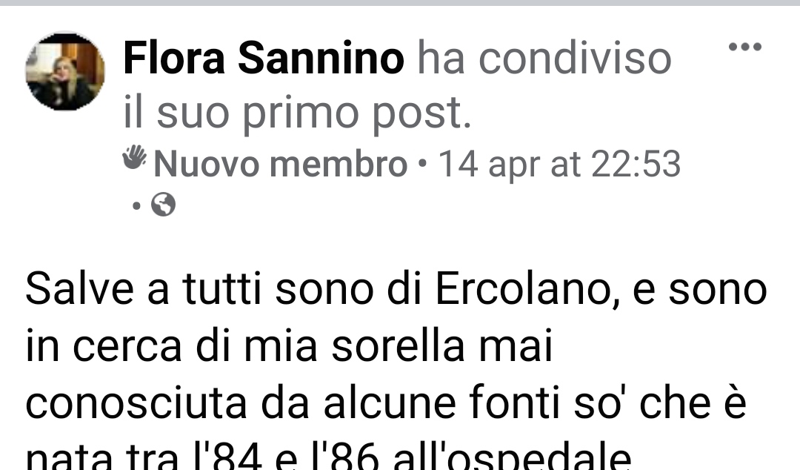Image resolution: width=800 pixels, height=470 pixels.
Task: Click the line 'in cerca di mia sorella mai'
Action: [290, 348]
